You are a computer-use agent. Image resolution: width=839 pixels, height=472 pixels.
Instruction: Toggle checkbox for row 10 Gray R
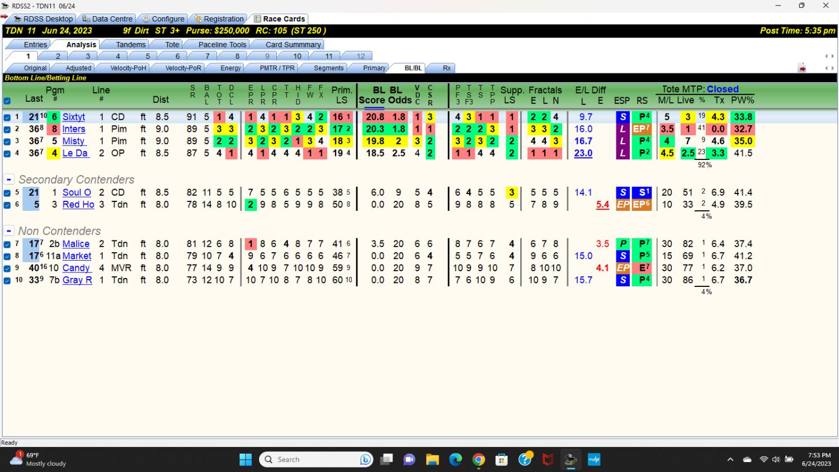7,281
